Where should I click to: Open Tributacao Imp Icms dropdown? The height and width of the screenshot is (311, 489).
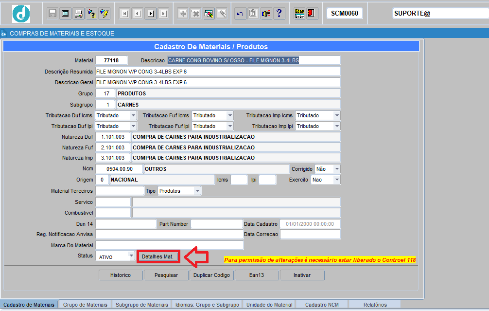tap(337, 115)
